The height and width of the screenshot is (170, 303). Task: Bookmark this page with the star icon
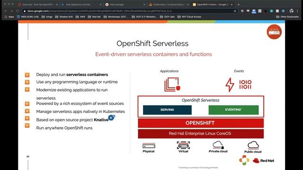pos(235,11)
